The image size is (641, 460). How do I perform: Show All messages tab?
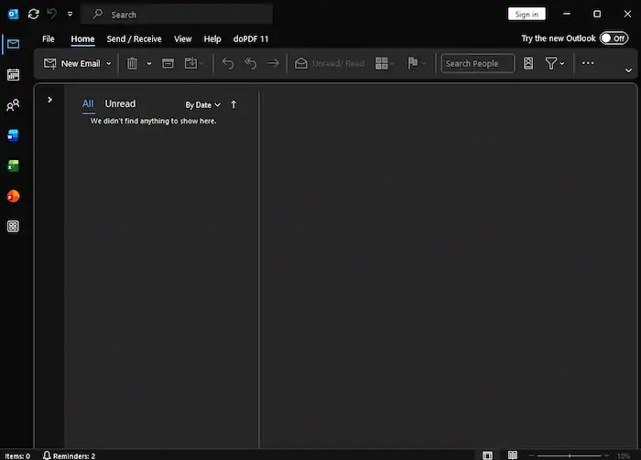(x=88, y=103)
